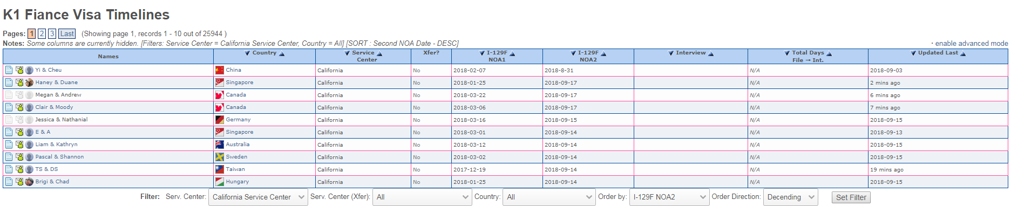Click the Sweden flag icon

219,157
